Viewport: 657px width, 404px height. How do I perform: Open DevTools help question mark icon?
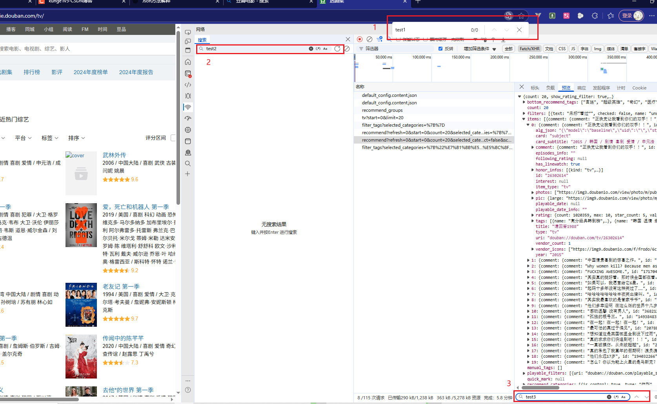(188, 390)
